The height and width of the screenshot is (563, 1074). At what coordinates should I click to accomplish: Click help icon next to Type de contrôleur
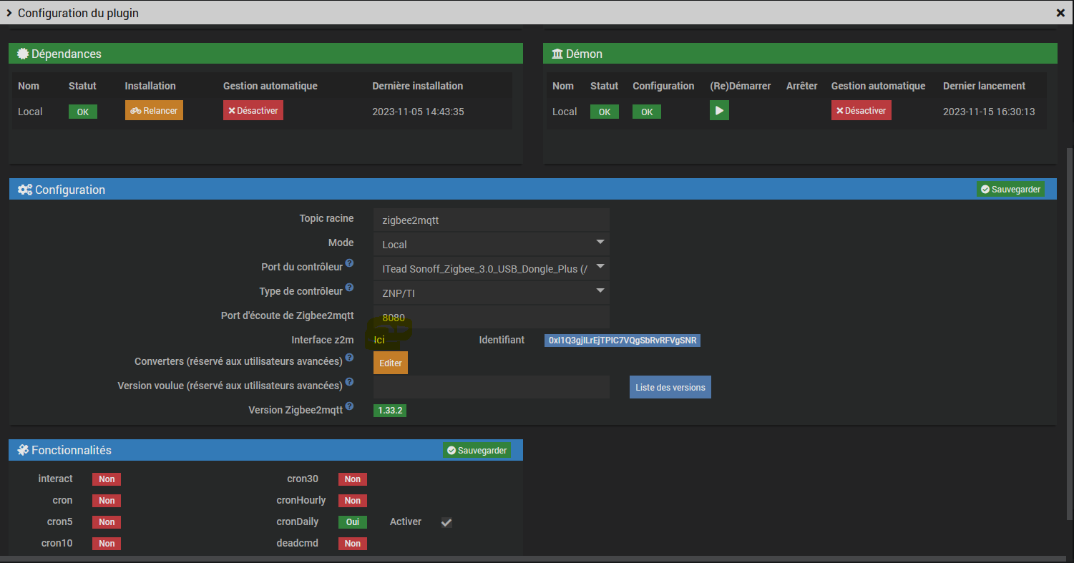(349, 288)
